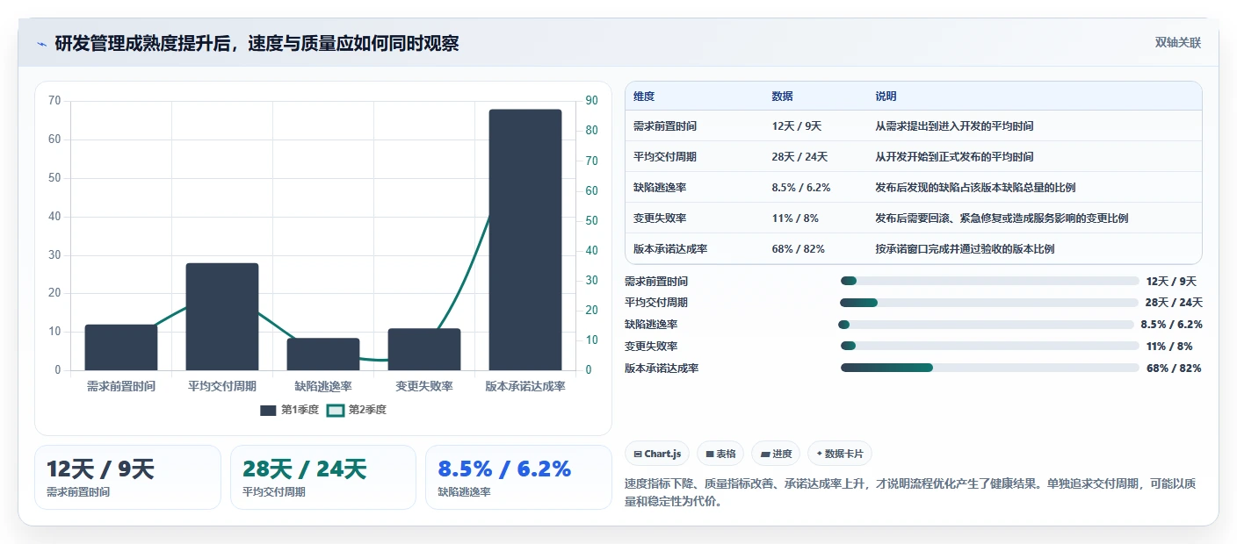Image resolution: width=1237 pixels, height=544 pixels.
Task: Click the 需求前置时间 progress bar
Action: tap(989, 281)
